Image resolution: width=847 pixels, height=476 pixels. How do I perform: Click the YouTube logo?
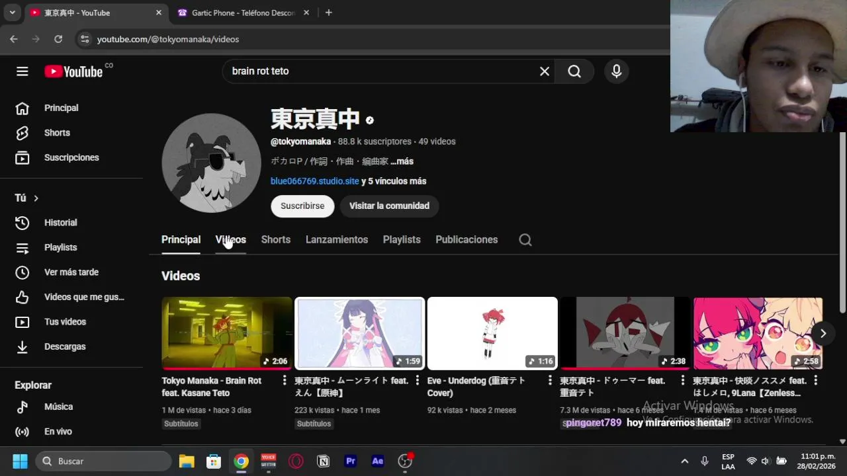73,71
